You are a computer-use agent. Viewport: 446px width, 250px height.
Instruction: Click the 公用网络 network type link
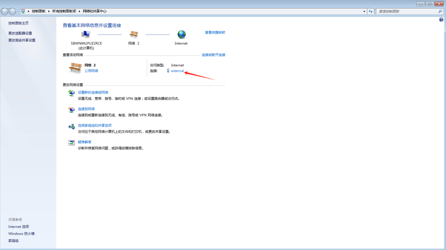pos(91,71)
